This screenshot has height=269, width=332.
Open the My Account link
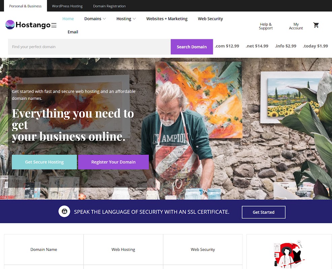tap(296, 26)
